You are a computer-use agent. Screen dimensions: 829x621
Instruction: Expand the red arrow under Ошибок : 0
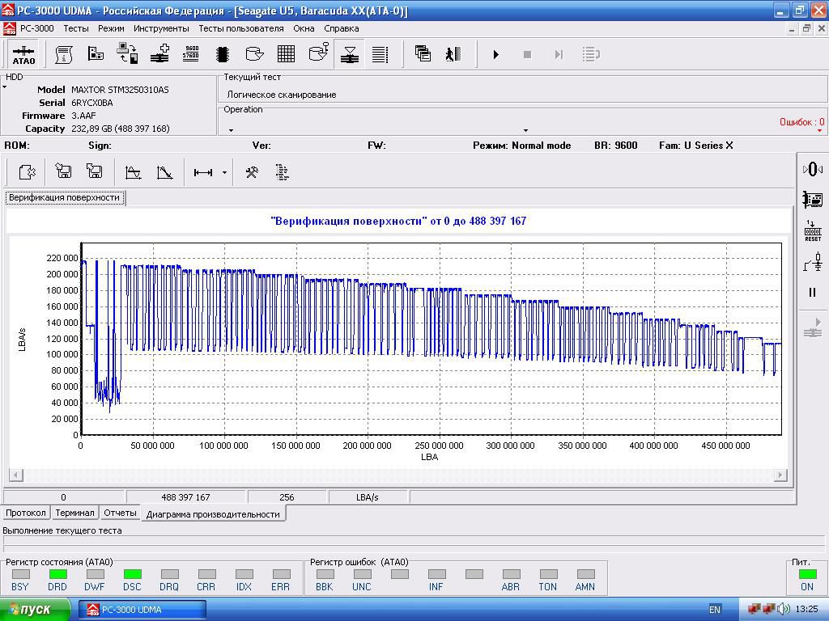pos(819,131)
